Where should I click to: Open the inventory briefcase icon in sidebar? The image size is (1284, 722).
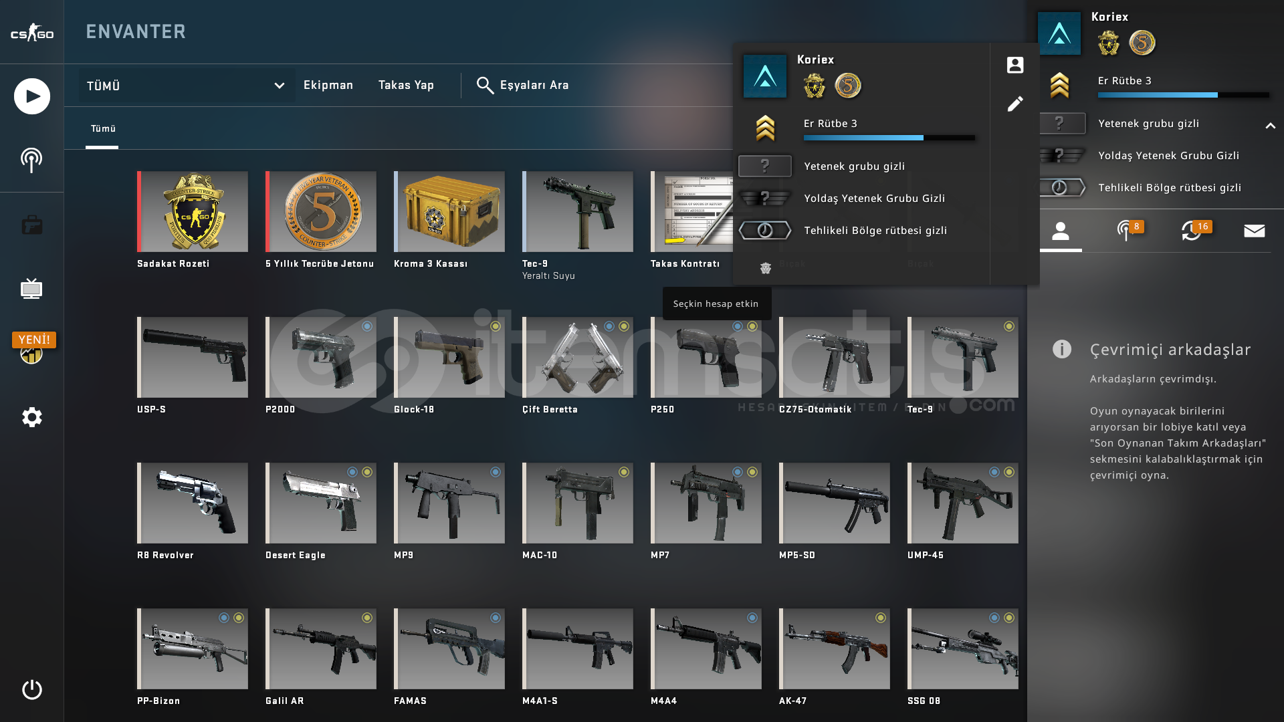tap(31, 225)
